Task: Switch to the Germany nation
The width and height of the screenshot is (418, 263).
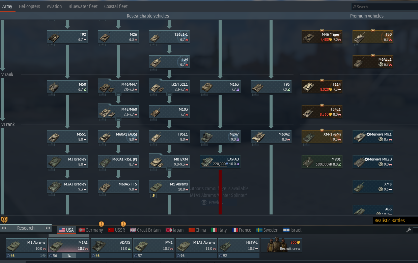Action: click(x=91, y=230)
